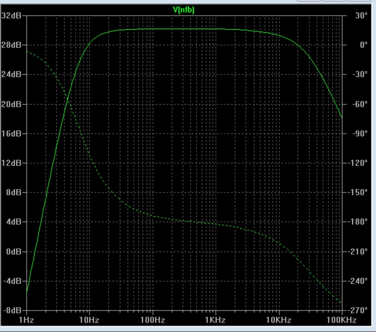Click the 1Hz frequency axis label

[x=26, y=320]
